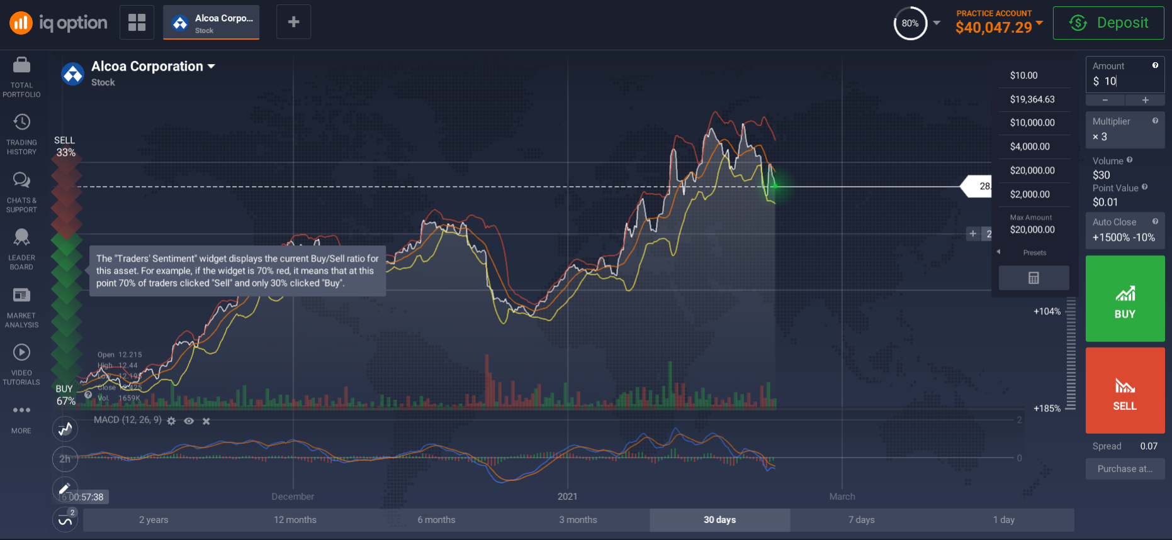Click the Spread 0.07 value
The width and height of the screenshot is (1172, 540).
coord(1149,446)
